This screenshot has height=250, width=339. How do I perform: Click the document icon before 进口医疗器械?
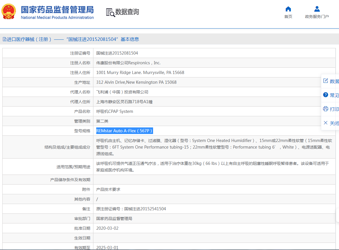click(4, 39)
